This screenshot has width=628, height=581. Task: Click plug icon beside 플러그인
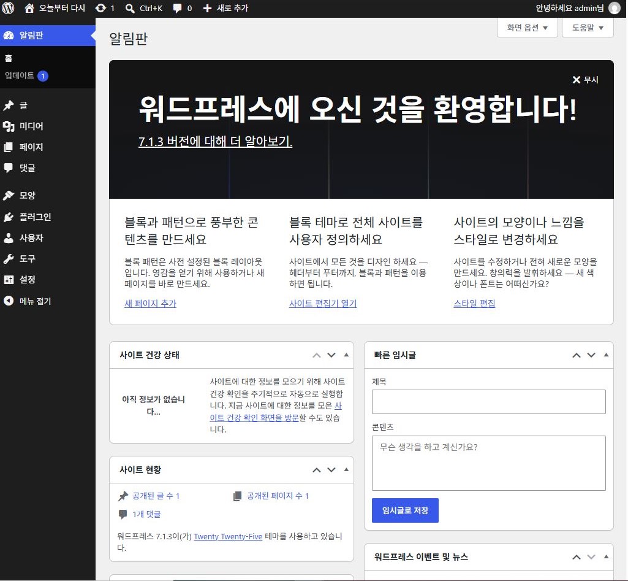pos(9,217)
